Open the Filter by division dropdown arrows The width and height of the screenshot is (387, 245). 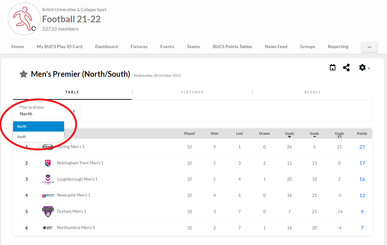(x=74, y=111)
